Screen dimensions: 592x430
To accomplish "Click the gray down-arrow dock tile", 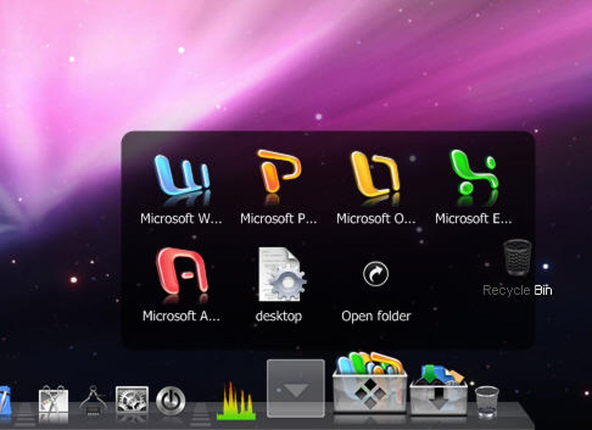I will (295, 388).
